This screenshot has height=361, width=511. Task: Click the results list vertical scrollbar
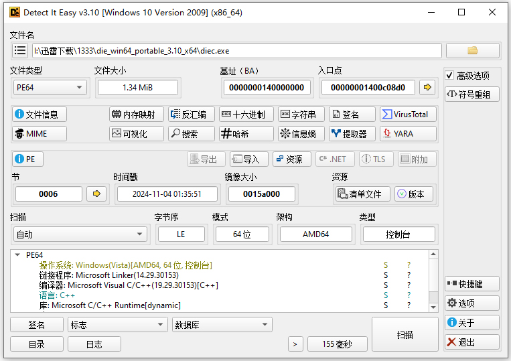[434, 281]
